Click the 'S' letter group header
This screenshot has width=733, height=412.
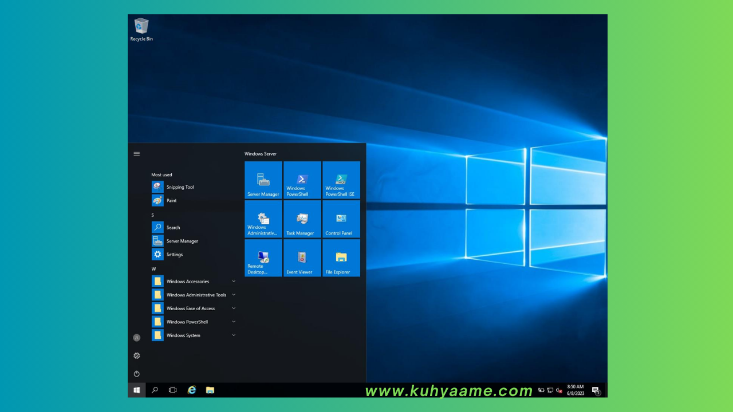point(152,215)
